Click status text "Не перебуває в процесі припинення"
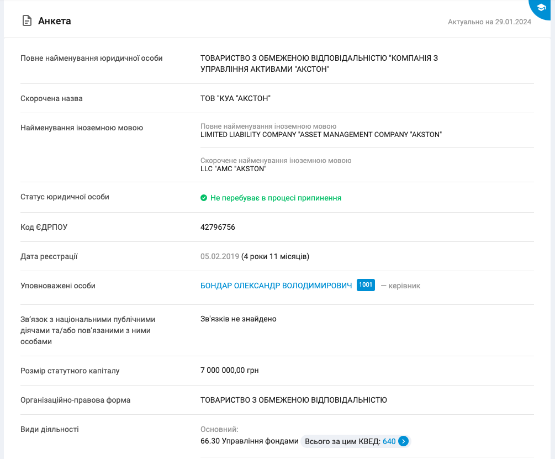Screen dimensions: 555x459 point(276,198)
